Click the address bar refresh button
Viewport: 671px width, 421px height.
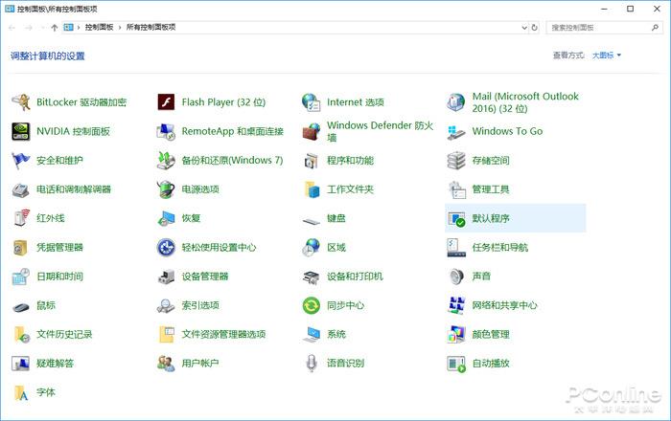point(535,28)
